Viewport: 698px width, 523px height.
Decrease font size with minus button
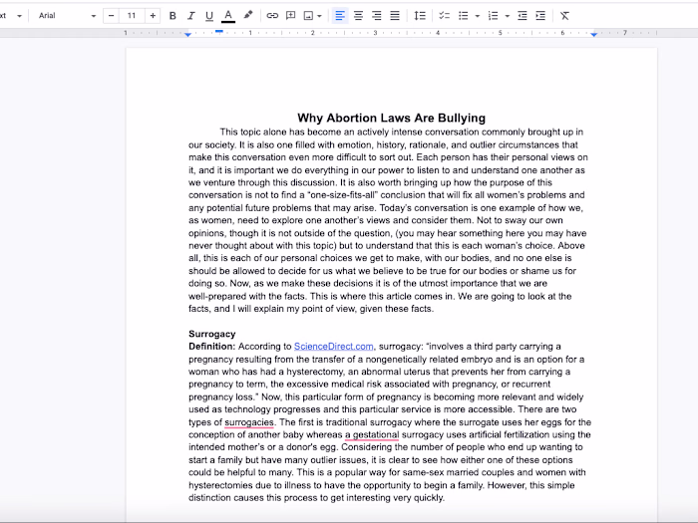[x=112, y=16]
